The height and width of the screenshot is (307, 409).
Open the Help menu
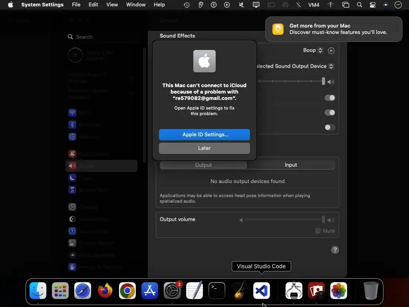coord(159,5)
